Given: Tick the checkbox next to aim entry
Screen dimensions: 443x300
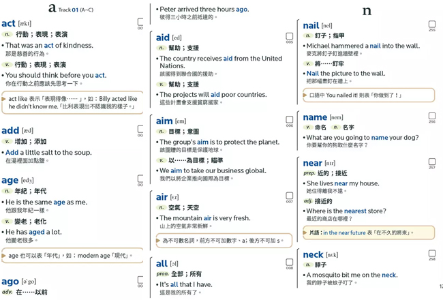Looking at the screenshot, I should [x=289, y=119].
